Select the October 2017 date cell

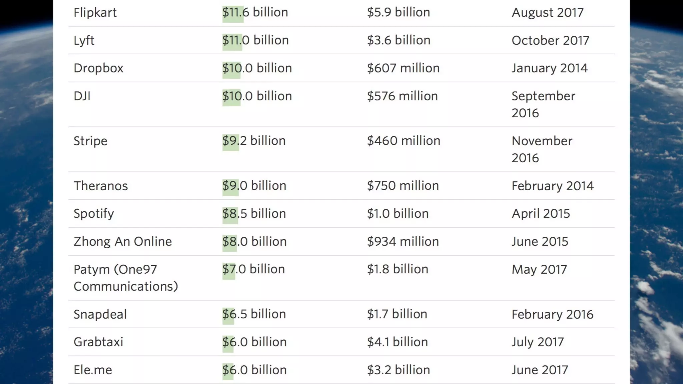coord(550,40)
